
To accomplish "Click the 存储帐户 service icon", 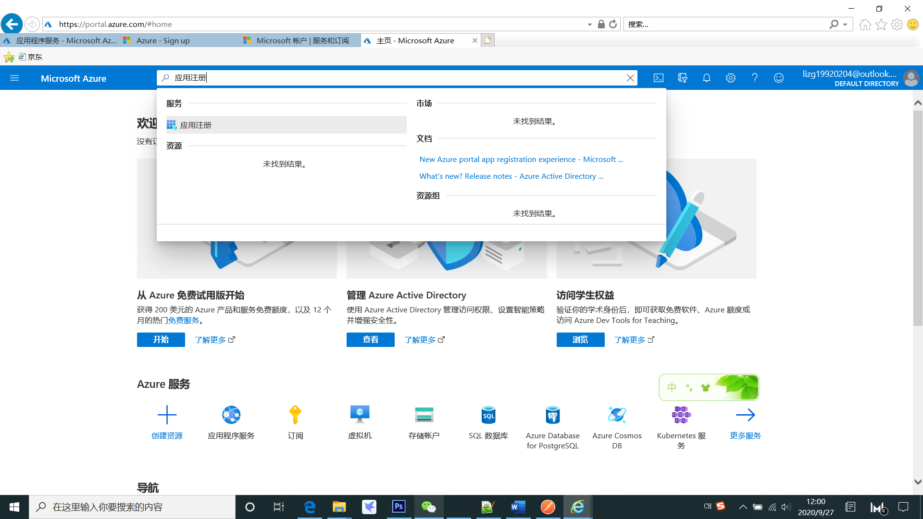I will click(424, 414).
